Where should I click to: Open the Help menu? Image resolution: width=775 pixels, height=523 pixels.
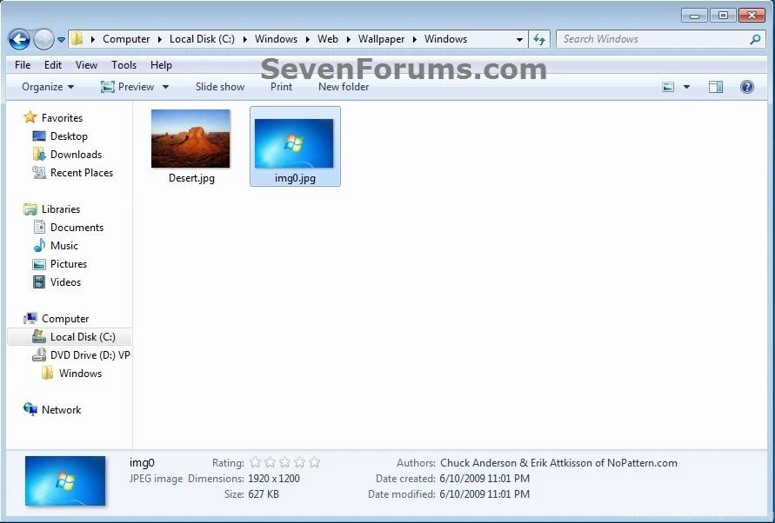(x=161, y=65)
